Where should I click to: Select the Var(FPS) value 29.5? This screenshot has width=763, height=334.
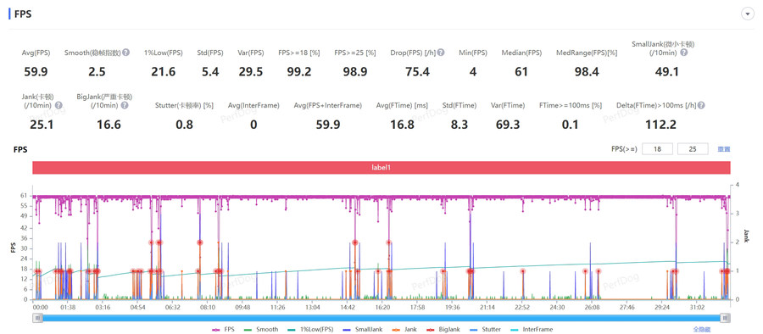pos(251,72)
